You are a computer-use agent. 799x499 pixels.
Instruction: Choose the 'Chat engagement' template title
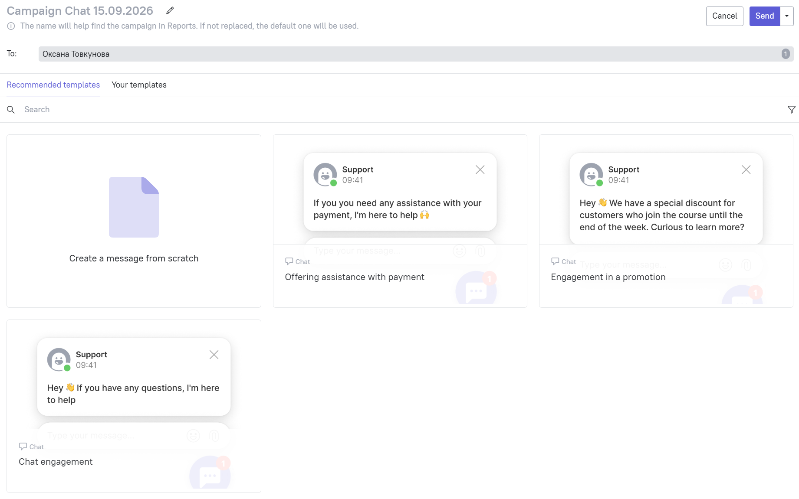pos(56,462)
